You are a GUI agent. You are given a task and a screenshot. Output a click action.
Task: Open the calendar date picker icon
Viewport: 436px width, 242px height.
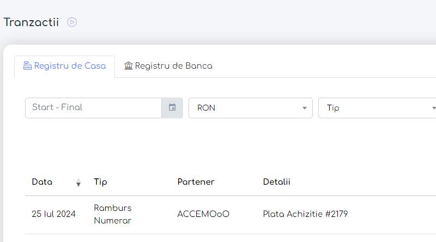172,108
